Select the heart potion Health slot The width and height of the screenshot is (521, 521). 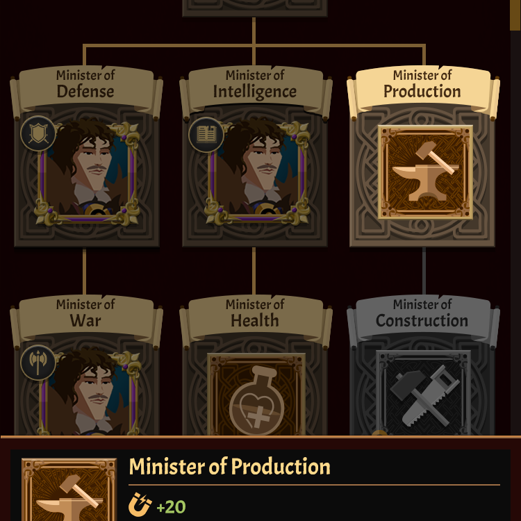pos(256,394)
